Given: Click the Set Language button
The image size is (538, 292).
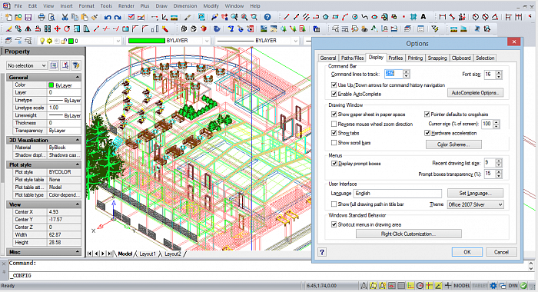Looking at the screenshot, I should click(x=475, y=193).
